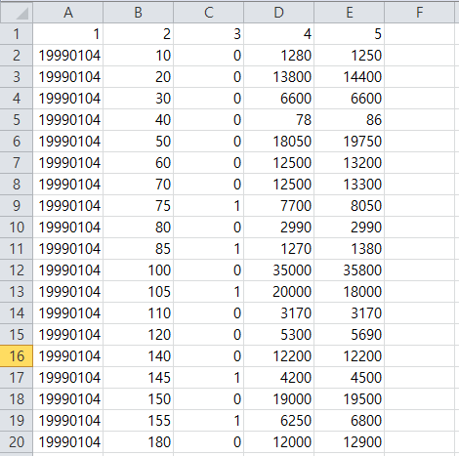Select highlighted row 16 header
This screenshot has width=459, height=456.
(x=17, y=356)
